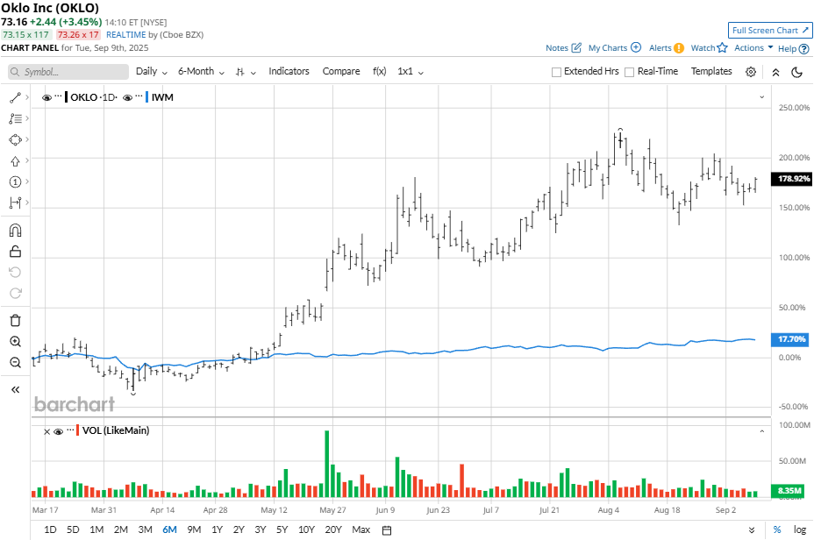
Task: Select the 1M time range
Action: click(96, 529)
